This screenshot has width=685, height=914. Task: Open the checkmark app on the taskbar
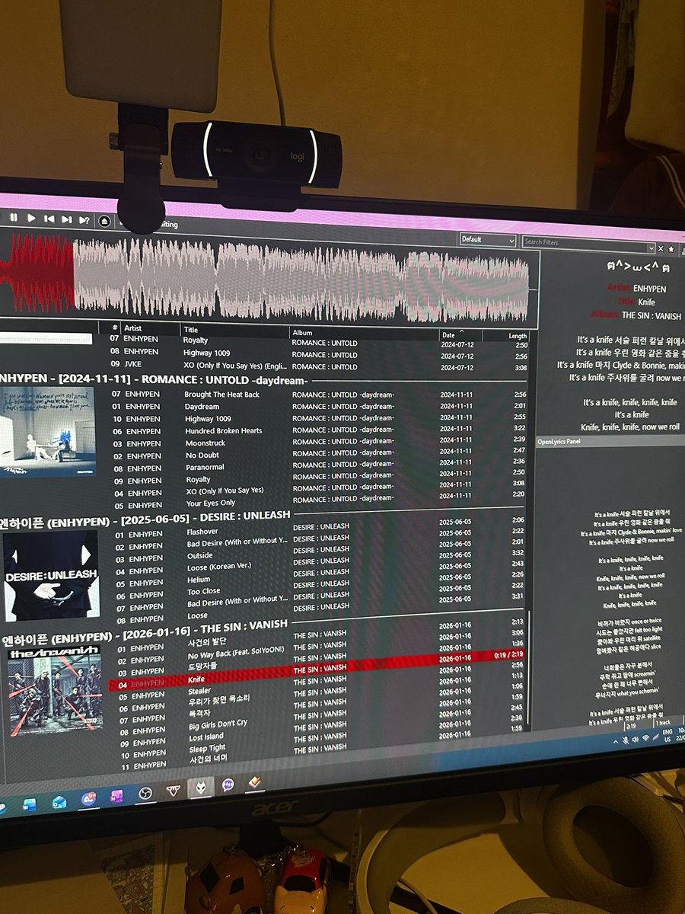(x=255, y=782)
